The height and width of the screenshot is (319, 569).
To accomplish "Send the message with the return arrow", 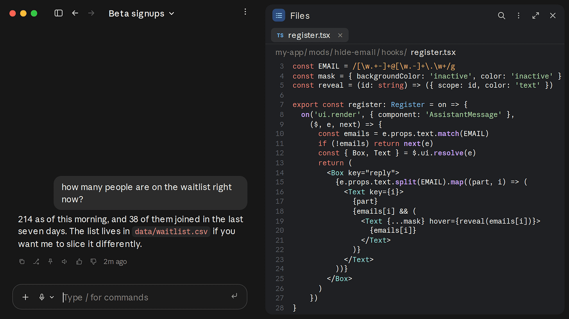I will coord(234,296).
